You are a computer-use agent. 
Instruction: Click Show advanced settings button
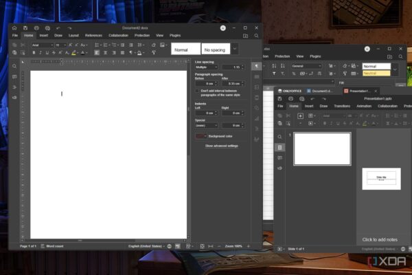click(x=221, y=146)
